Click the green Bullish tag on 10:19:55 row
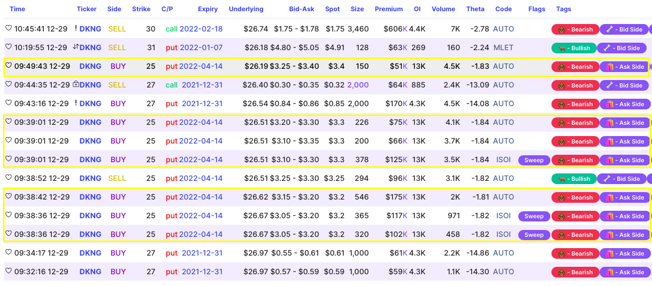 point(573,48)
